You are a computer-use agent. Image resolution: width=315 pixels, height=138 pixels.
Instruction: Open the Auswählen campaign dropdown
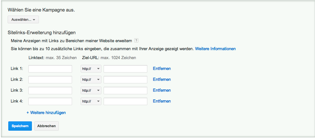pos(23,20)
